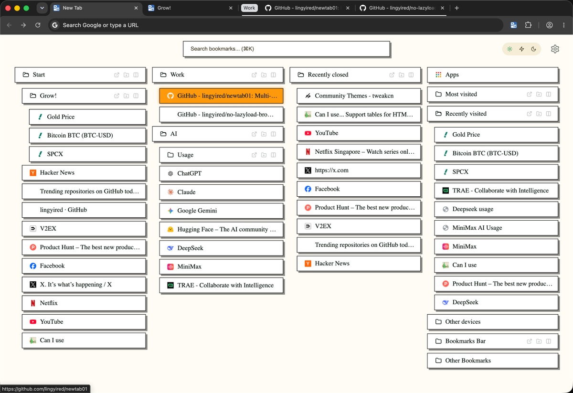Open Netflix Singapore in Recently closed
Screen dimensions: 573x393
coord(359,152)
